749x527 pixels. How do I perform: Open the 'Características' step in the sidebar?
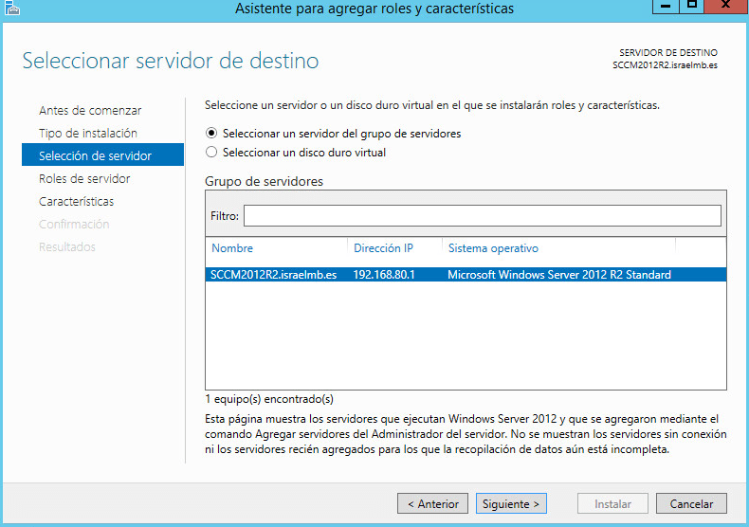(x=76, y=202)
